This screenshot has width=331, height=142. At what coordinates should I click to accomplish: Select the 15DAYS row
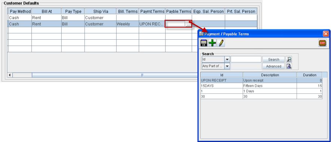coord(261,86)
